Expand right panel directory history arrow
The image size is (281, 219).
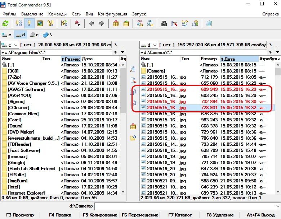tap(277, 52)
